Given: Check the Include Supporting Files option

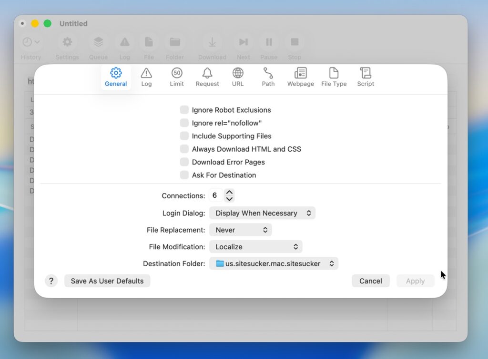Looking at the screenshot, I should 184,136.
